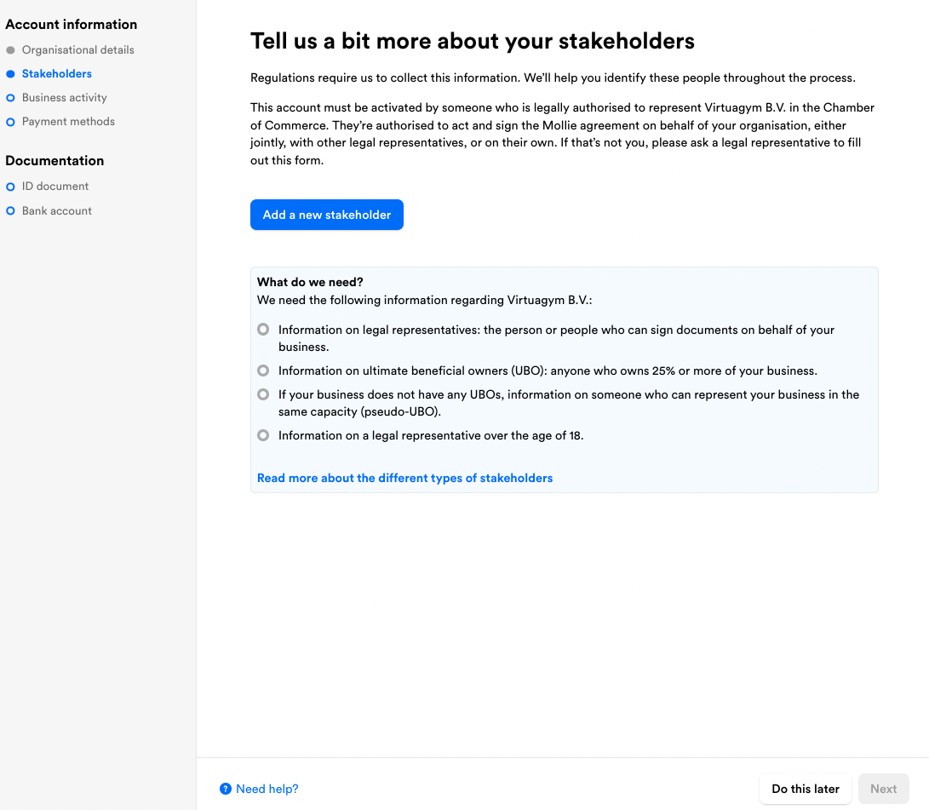This screenshot has height=810, width=929.
Task: Open the Bank account section
Action: coord(57,211)
